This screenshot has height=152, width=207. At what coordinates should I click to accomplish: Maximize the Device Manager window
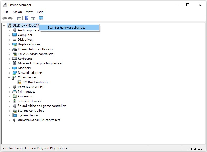point(188,5)
